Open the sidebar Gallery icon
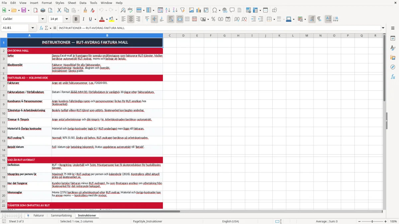Screen dimensions: 399x224 [x=393, y=57]
